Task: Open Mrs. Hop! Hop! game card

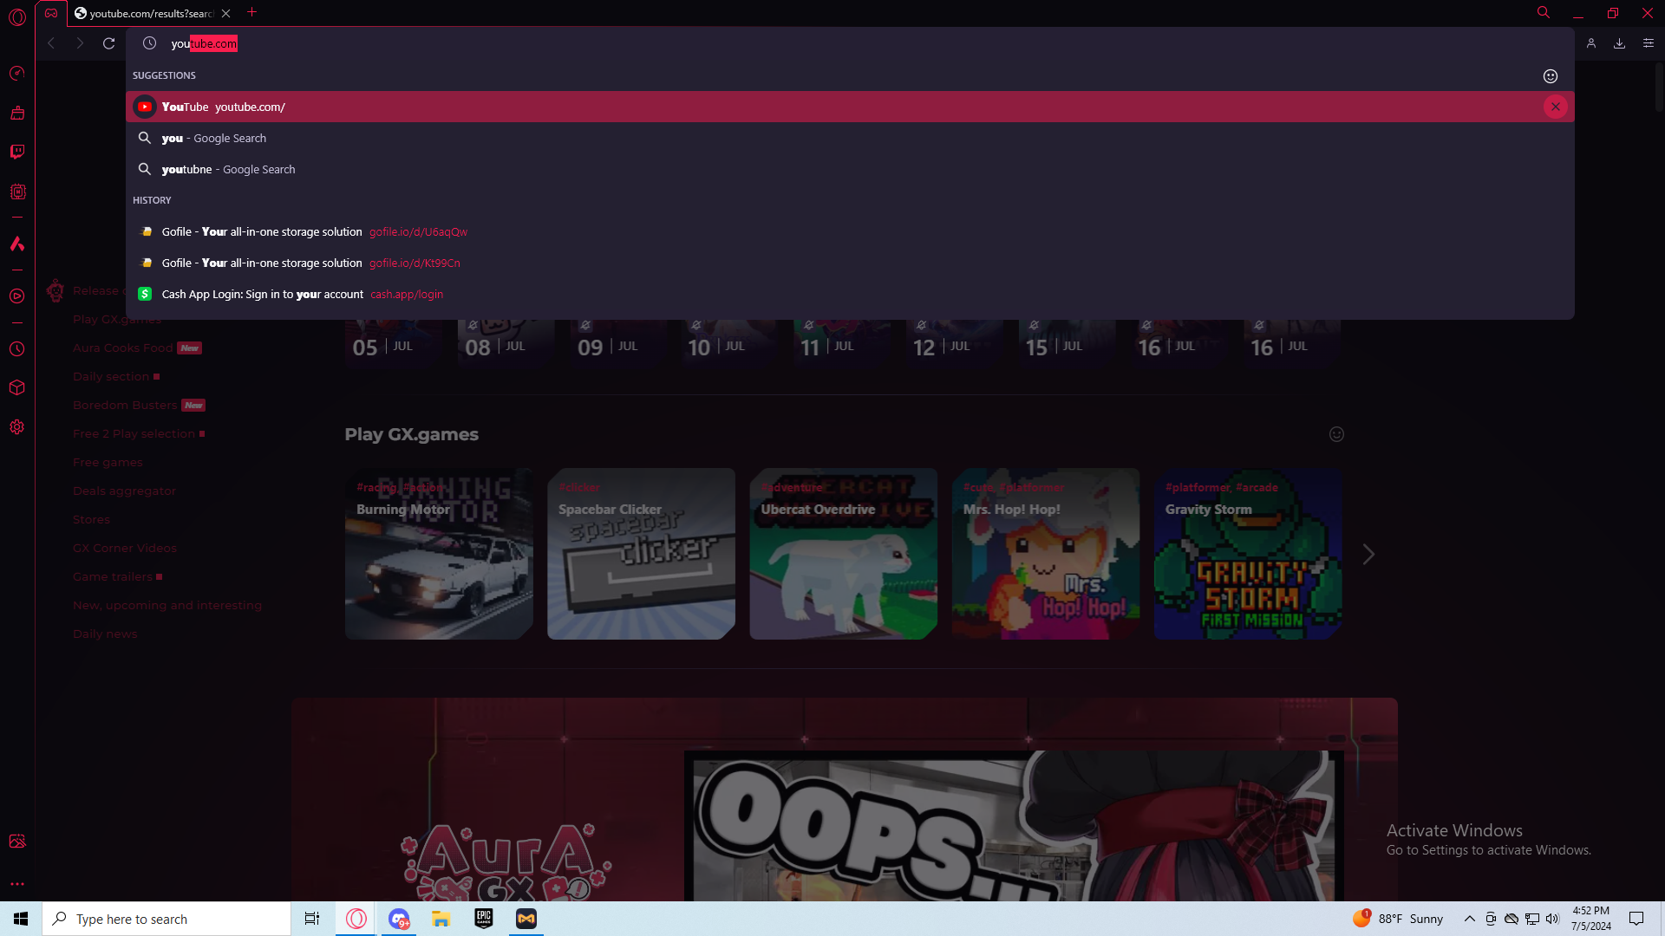Action: pyautogui.click(x=1046, y=554)
